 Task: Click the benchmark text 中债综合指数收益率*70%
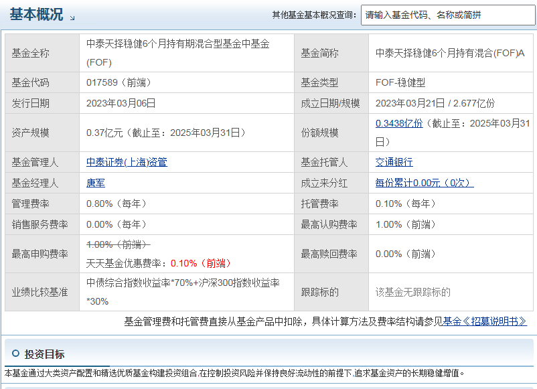pyautogui.click(x=140, y=283)
